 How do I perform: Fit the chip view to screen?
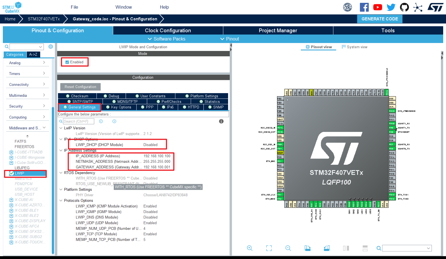(x=269, y=248)
